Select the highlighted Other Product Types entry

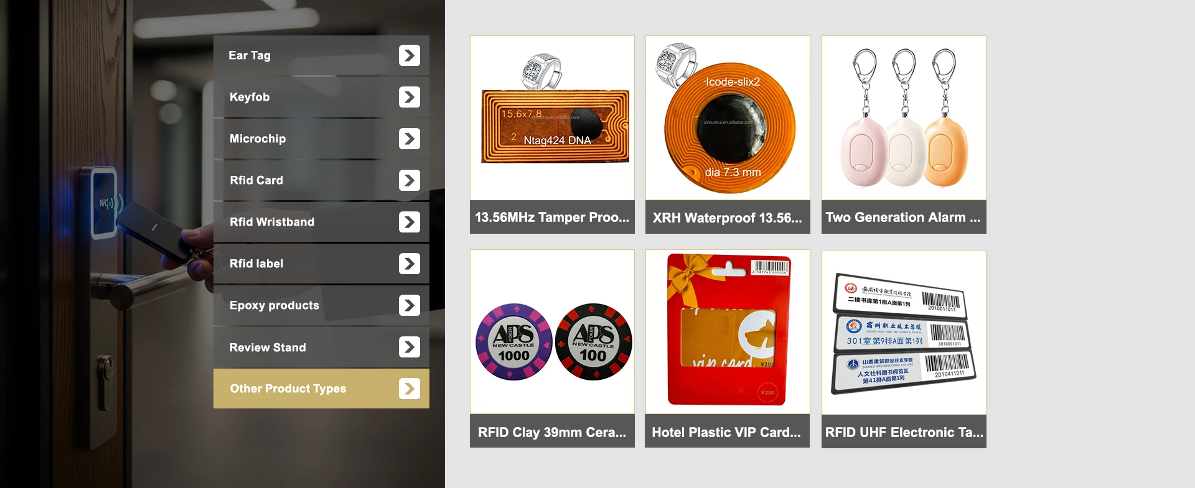pos(321,389)
